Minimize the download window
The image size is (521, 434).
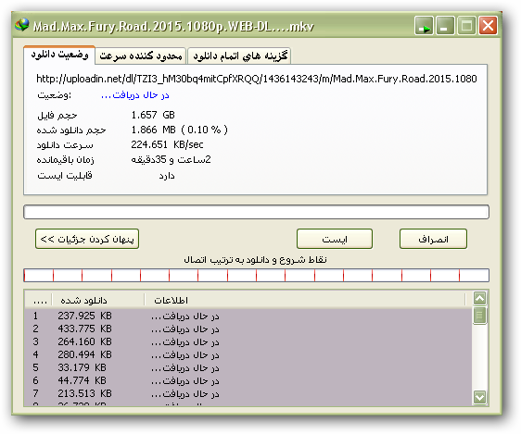point(445,26)
